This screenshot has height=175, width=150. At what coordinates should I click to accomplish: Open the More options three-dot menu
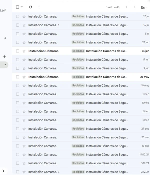coord(39,7)
